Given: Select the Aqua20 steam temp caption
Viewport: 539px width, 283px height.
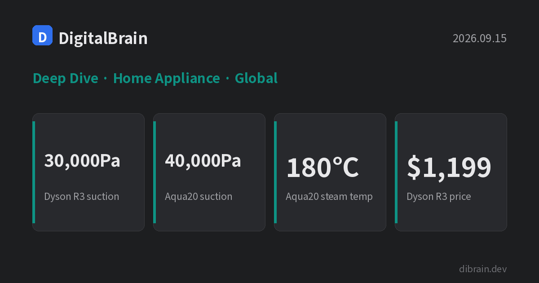Looking at the screenshot, I should click(x=329, y=197).
